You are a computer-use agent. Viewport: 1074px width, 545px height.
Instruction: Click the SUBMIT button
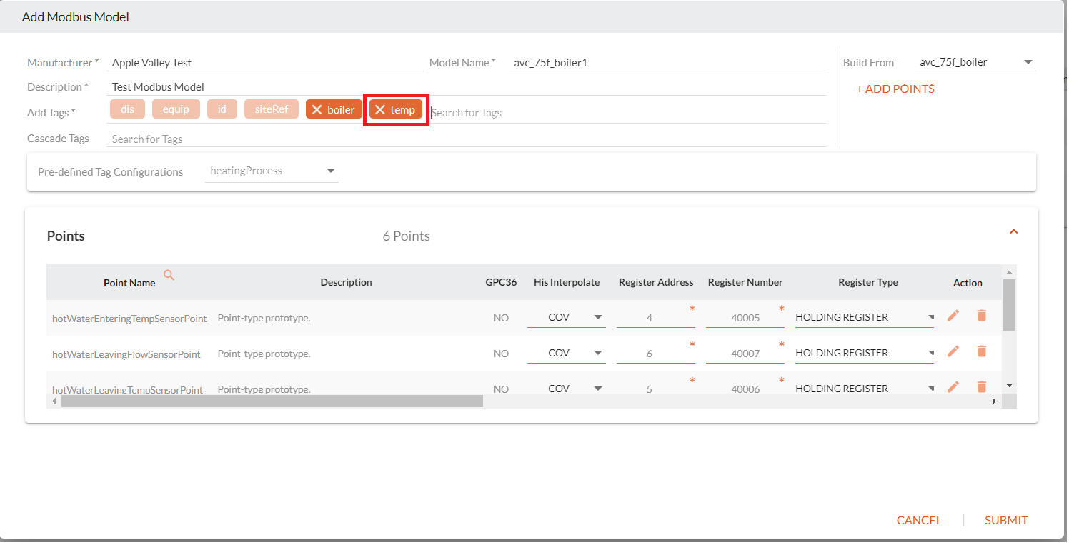1006,521
